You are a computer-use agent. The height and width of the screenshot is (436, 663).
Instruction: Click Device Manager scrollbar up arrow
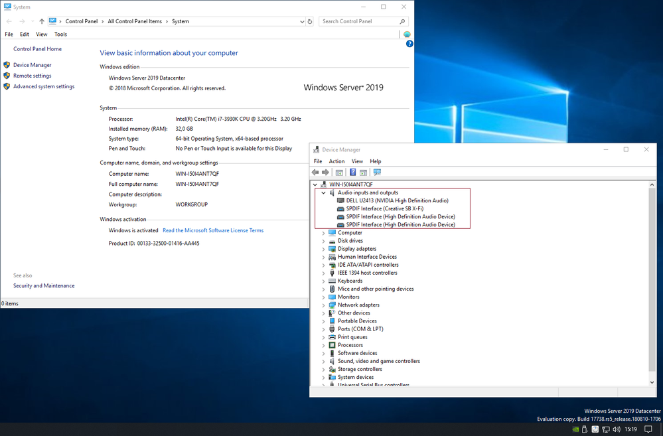pos(652,184)
